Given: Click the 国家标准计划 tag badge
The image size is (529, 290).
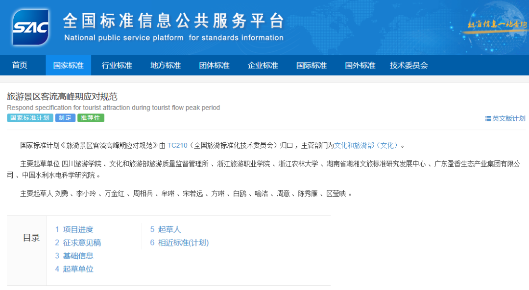Looking at the screenshot, I should pyautogui.click(x=30, y=118).
